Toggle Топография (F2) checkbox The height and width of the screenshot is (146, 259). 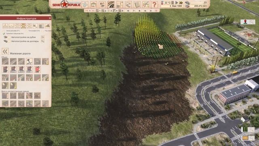pyautogui.click(x=27, y=31)
